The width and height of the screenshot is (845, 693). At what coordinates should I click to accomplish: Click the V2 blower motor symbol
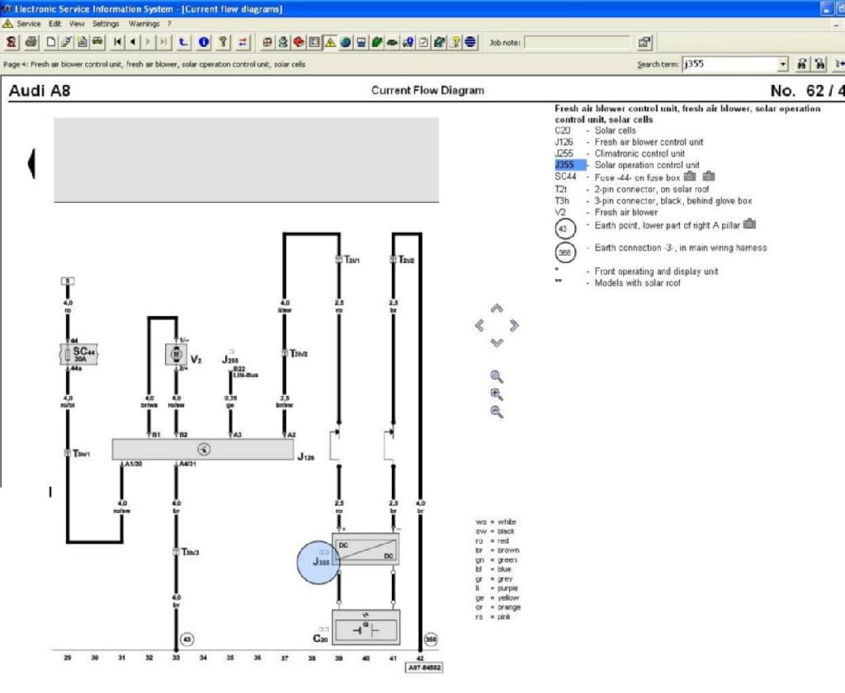[x=176, y=354]
